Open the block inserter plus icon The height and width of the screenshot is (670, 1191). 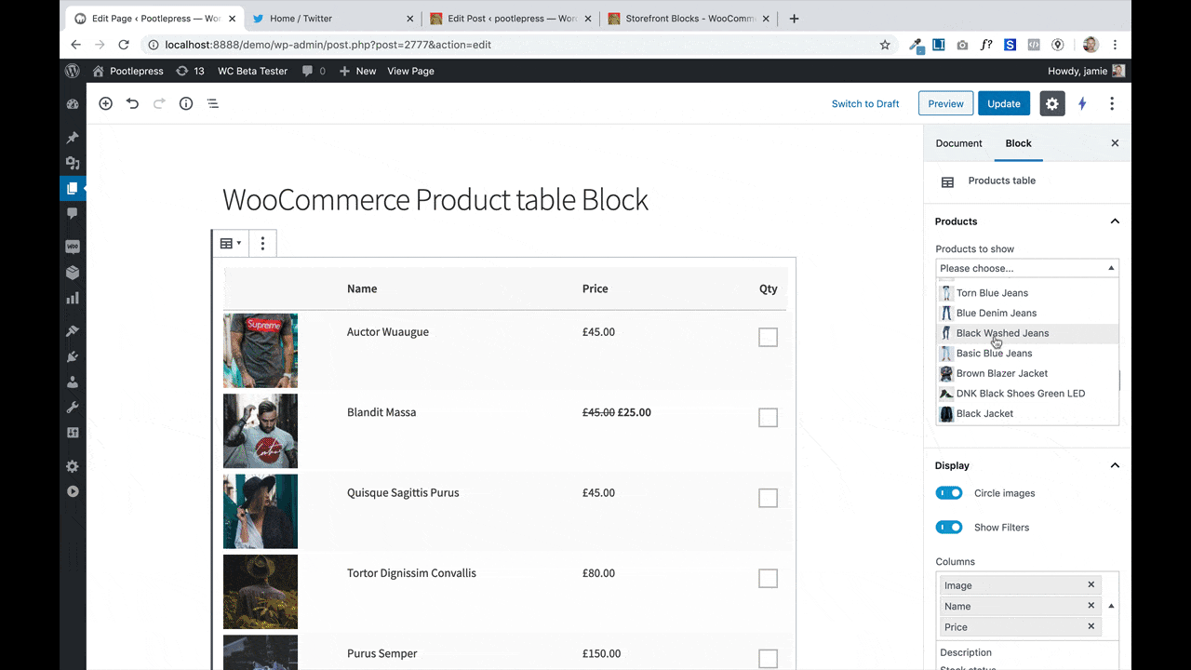(x=105, y=103)
